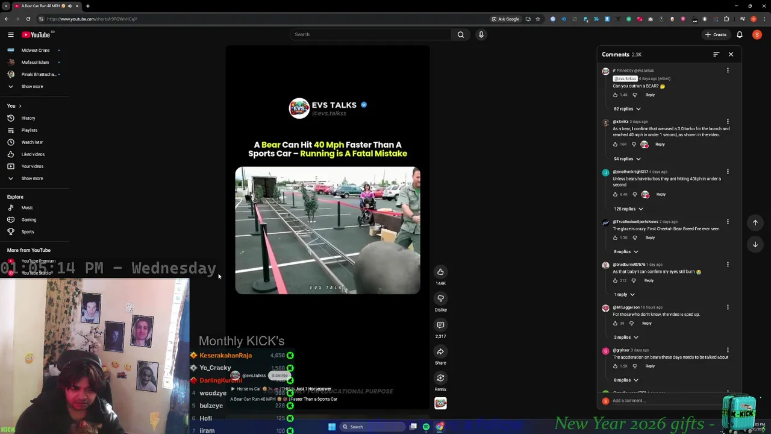Open EVS TALKS channel from video header

[x=328, y=108]
